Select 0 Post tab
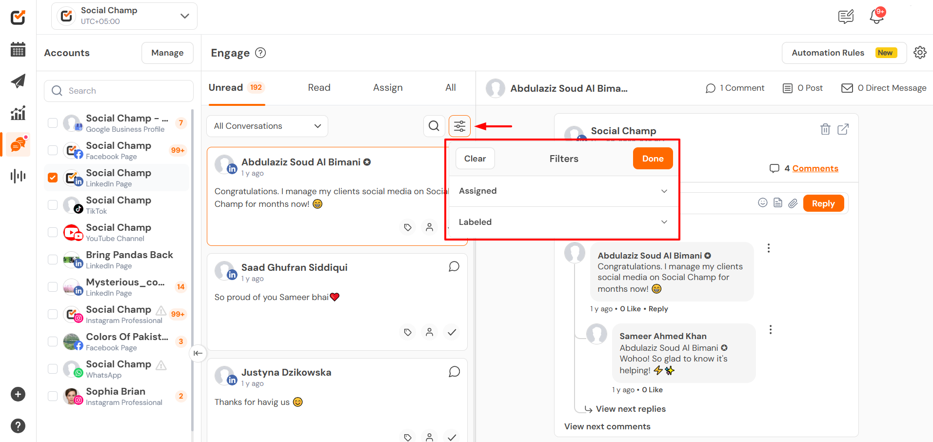Viewport: 933px width, 442px height. tap(803, 88)
